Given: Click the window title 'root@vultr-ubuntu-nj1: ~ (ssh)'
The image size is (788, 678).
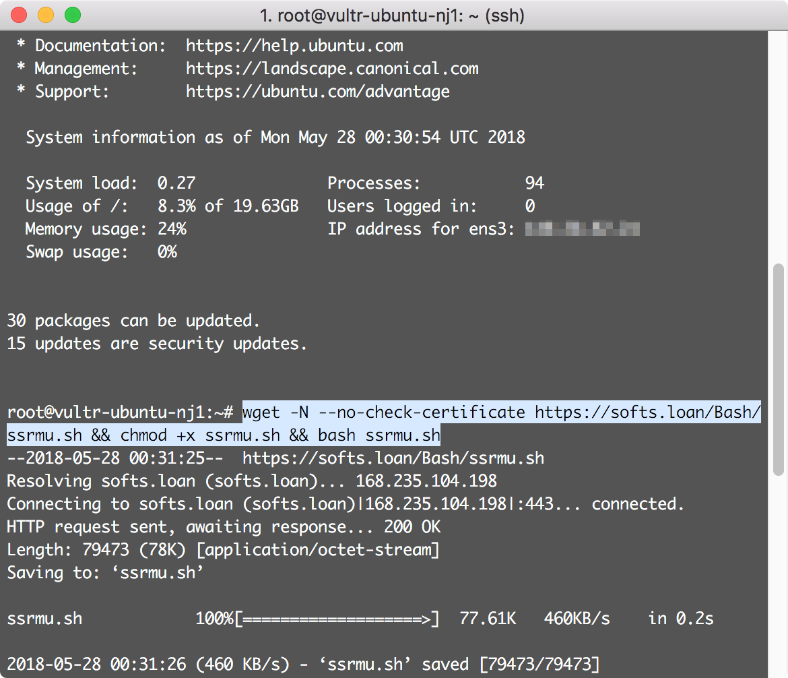Looking at the screenshot, I should tap(392, 16).
